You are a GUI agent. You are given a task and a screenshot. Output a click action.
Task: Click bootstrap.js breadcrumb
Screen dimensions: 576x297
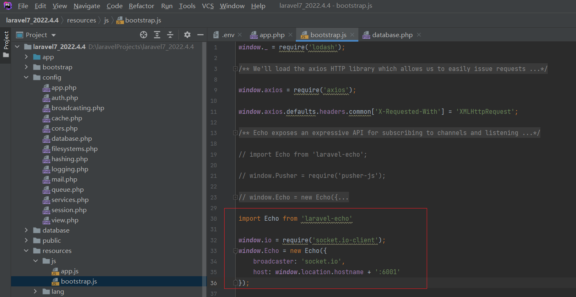tap(139, 20)
